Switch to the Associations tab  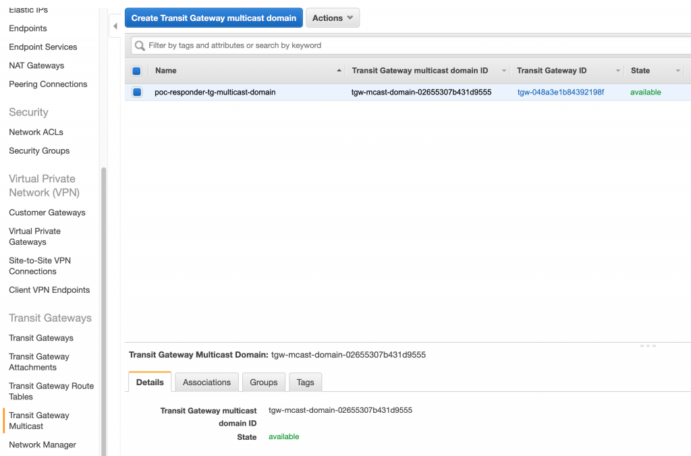coord(206,382)
